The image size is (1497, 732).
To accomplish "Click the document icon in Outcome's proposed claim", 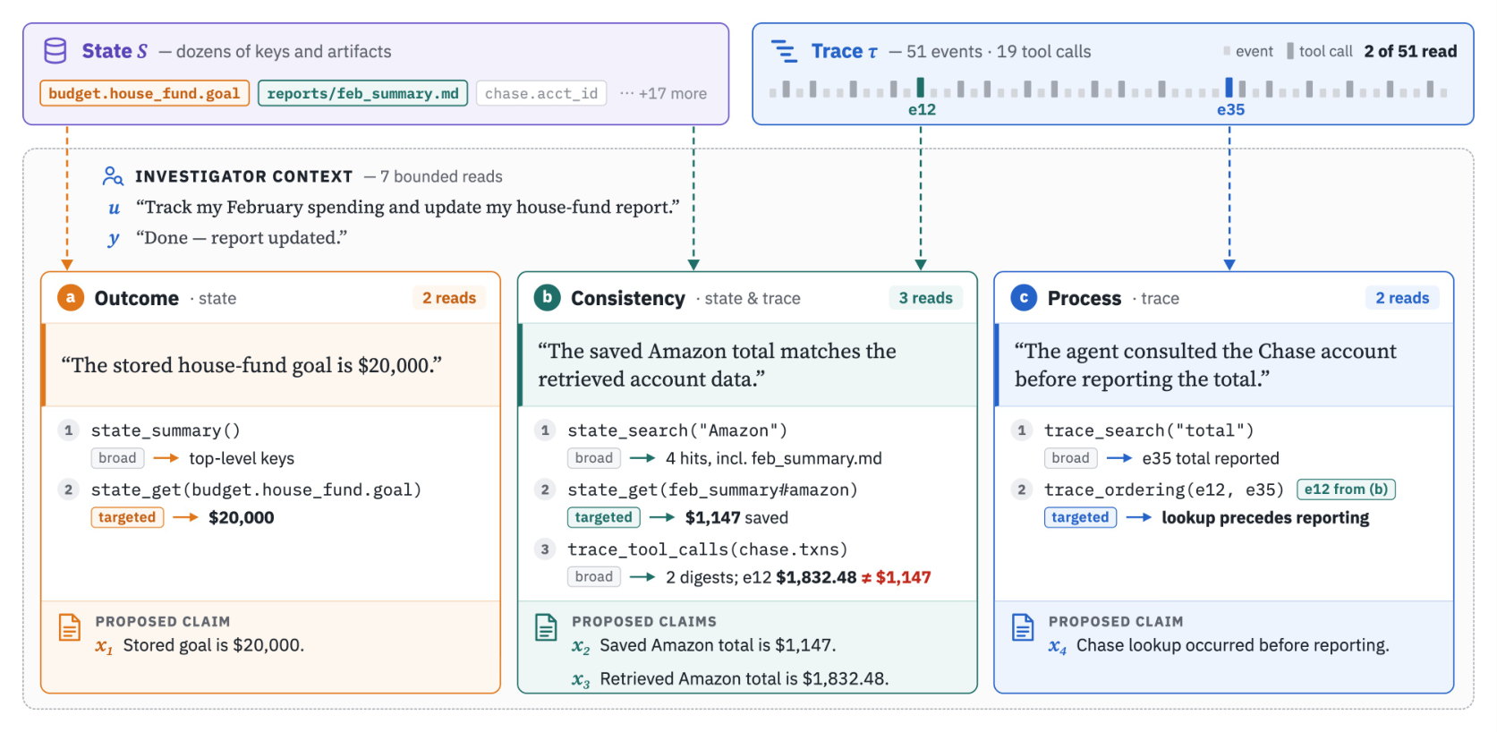I will 70,627.
